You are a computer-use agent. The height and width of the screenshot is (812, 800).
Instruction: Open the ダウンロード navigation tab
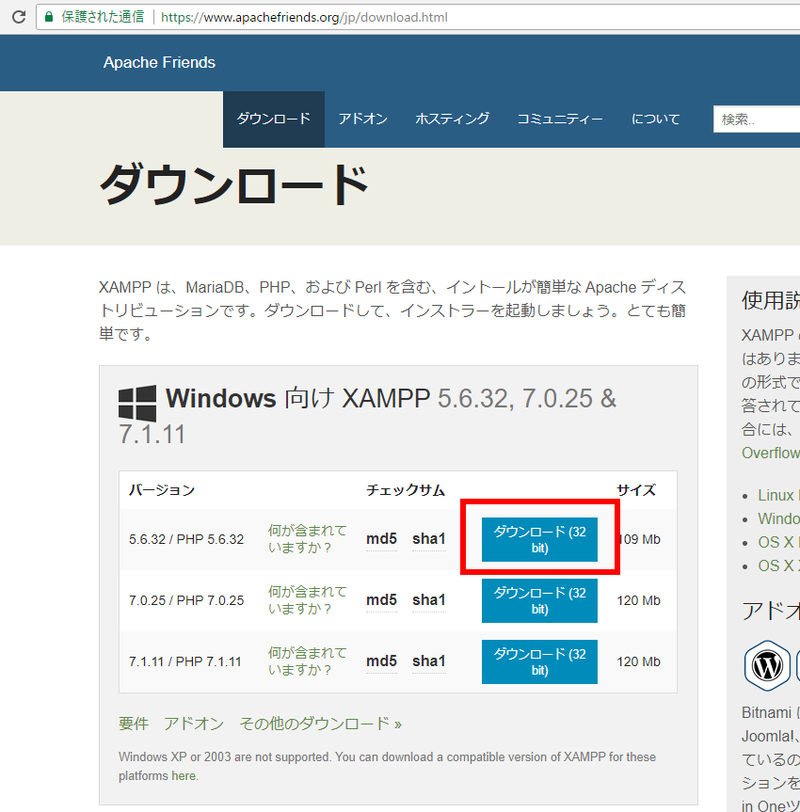(274, 119)
